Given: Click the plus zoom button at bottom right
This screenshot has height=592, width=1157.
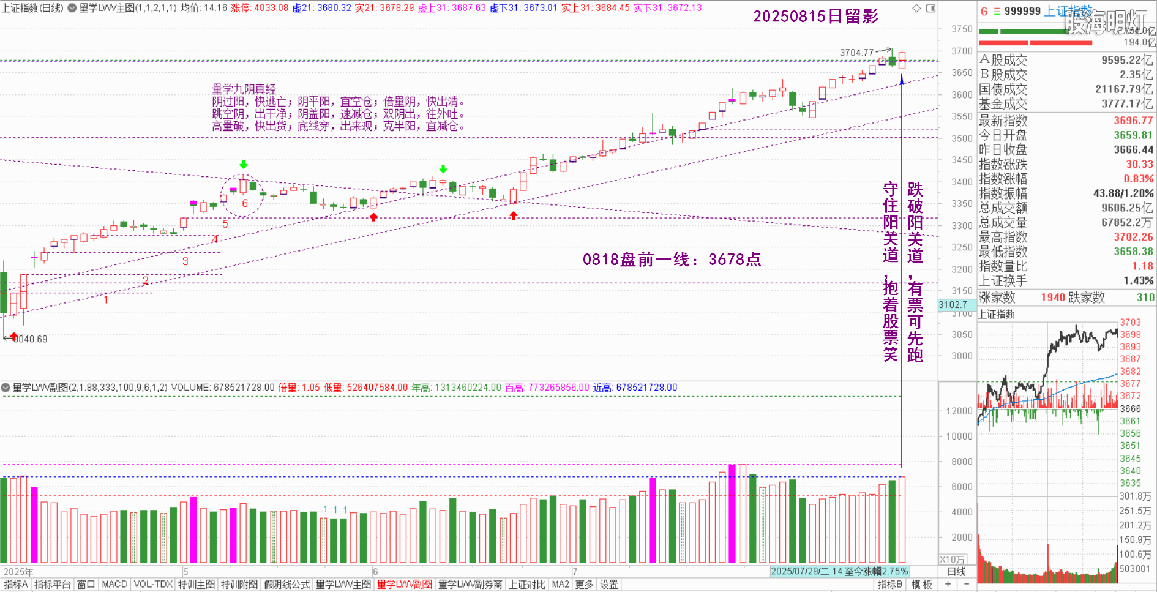Looking at the screenshot, I should pos(948,585).
